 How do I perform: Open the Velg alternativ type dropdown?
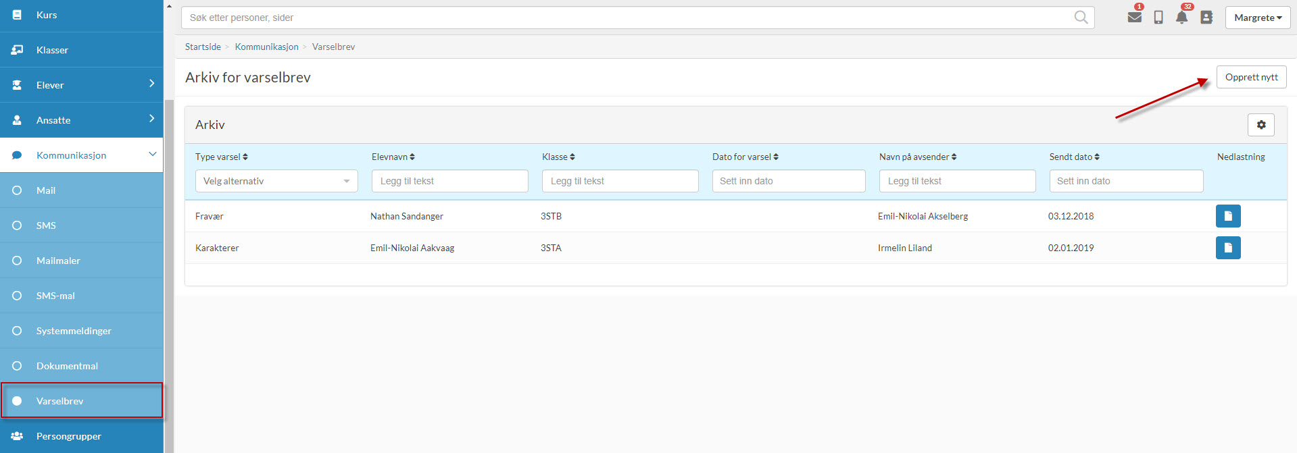click(x=276, y=181)
